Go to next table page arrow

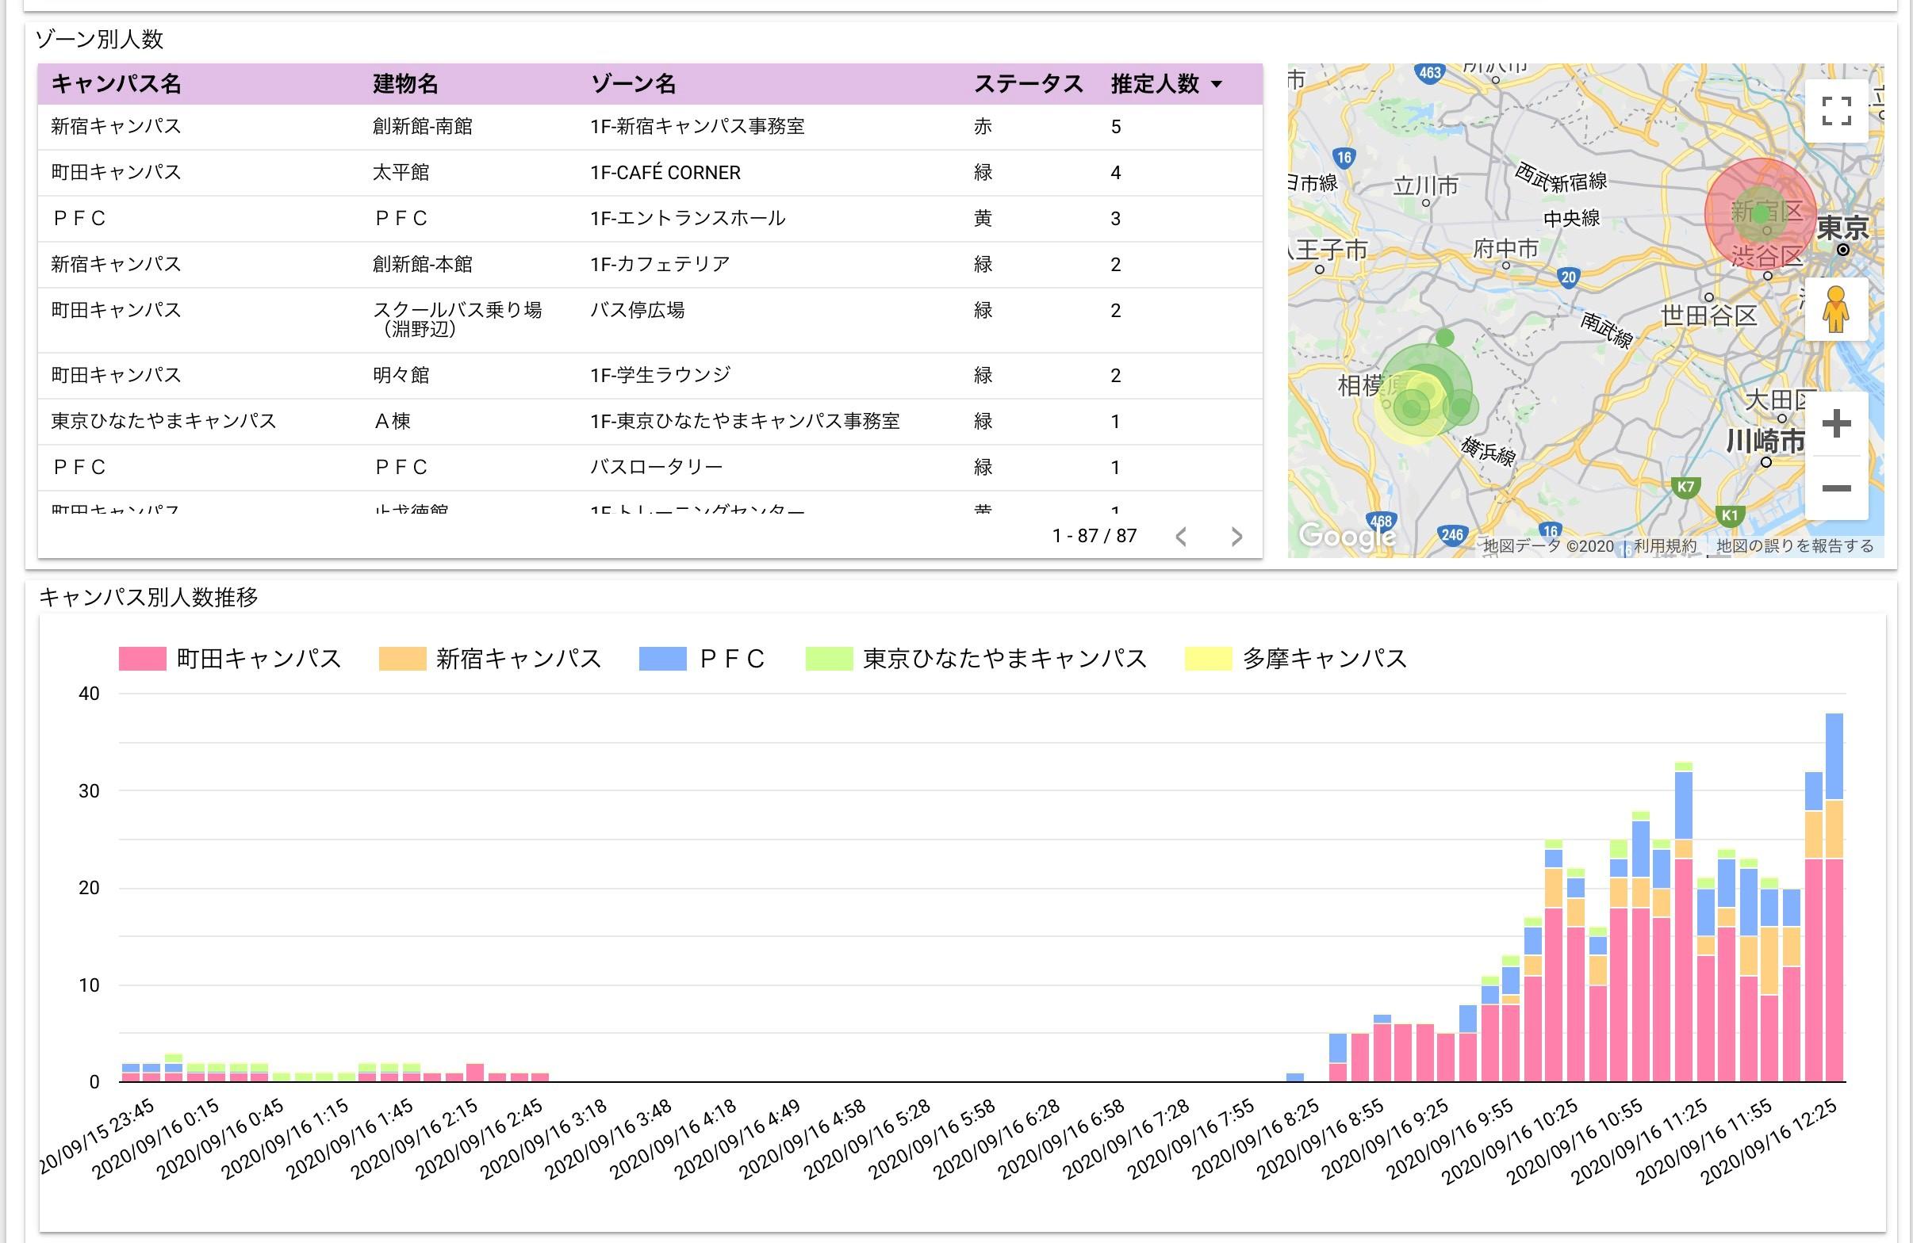[x=1236, y=537]
